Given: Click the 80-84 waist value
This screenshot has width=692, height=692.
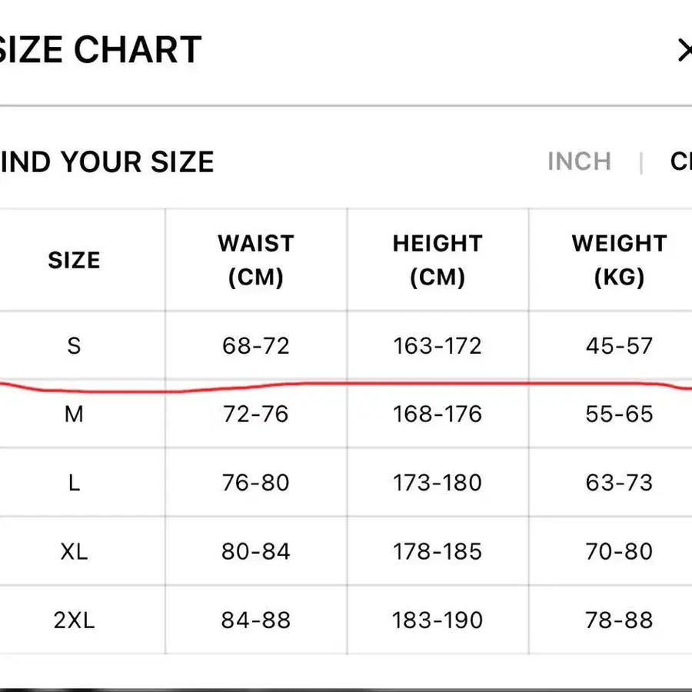Looking at the screenshot, I should (256, 551).
